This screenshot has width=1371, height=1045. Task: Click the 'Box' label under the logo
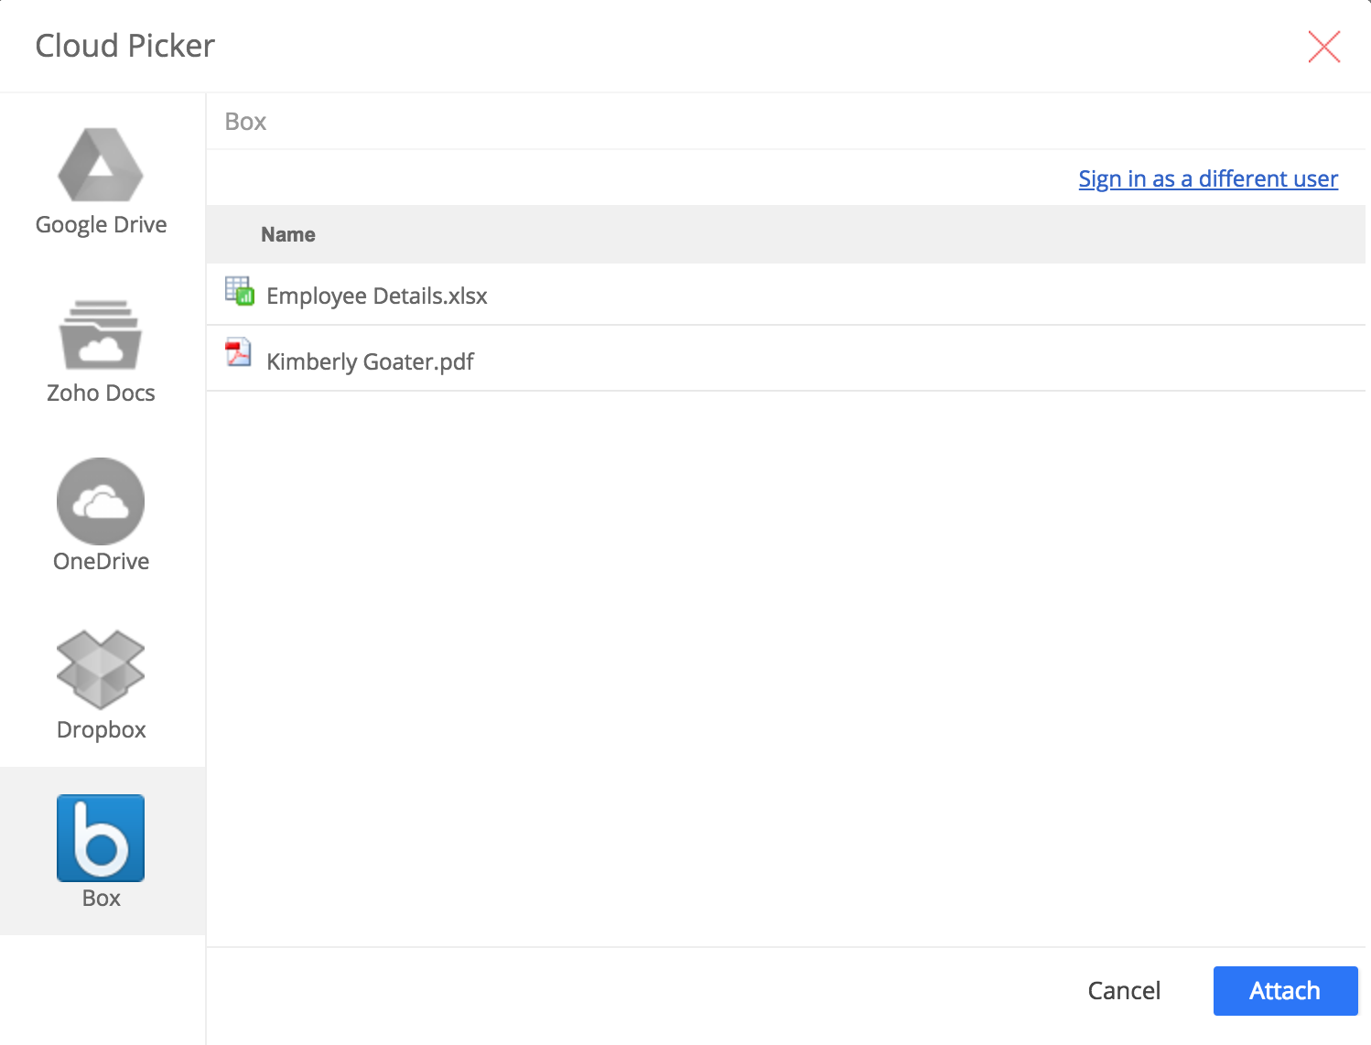pyautogui.click(x=101, y=899)
